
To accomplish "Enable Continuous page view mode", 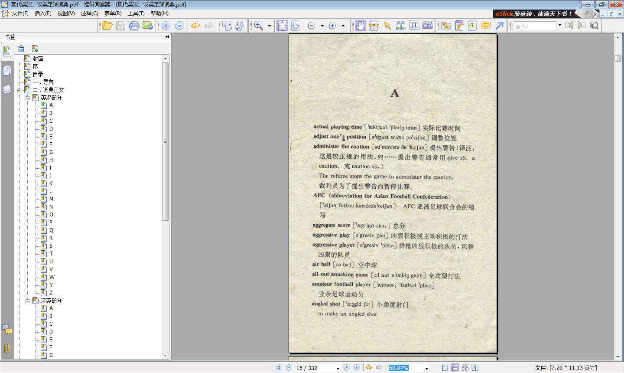I will pos(455,367).
